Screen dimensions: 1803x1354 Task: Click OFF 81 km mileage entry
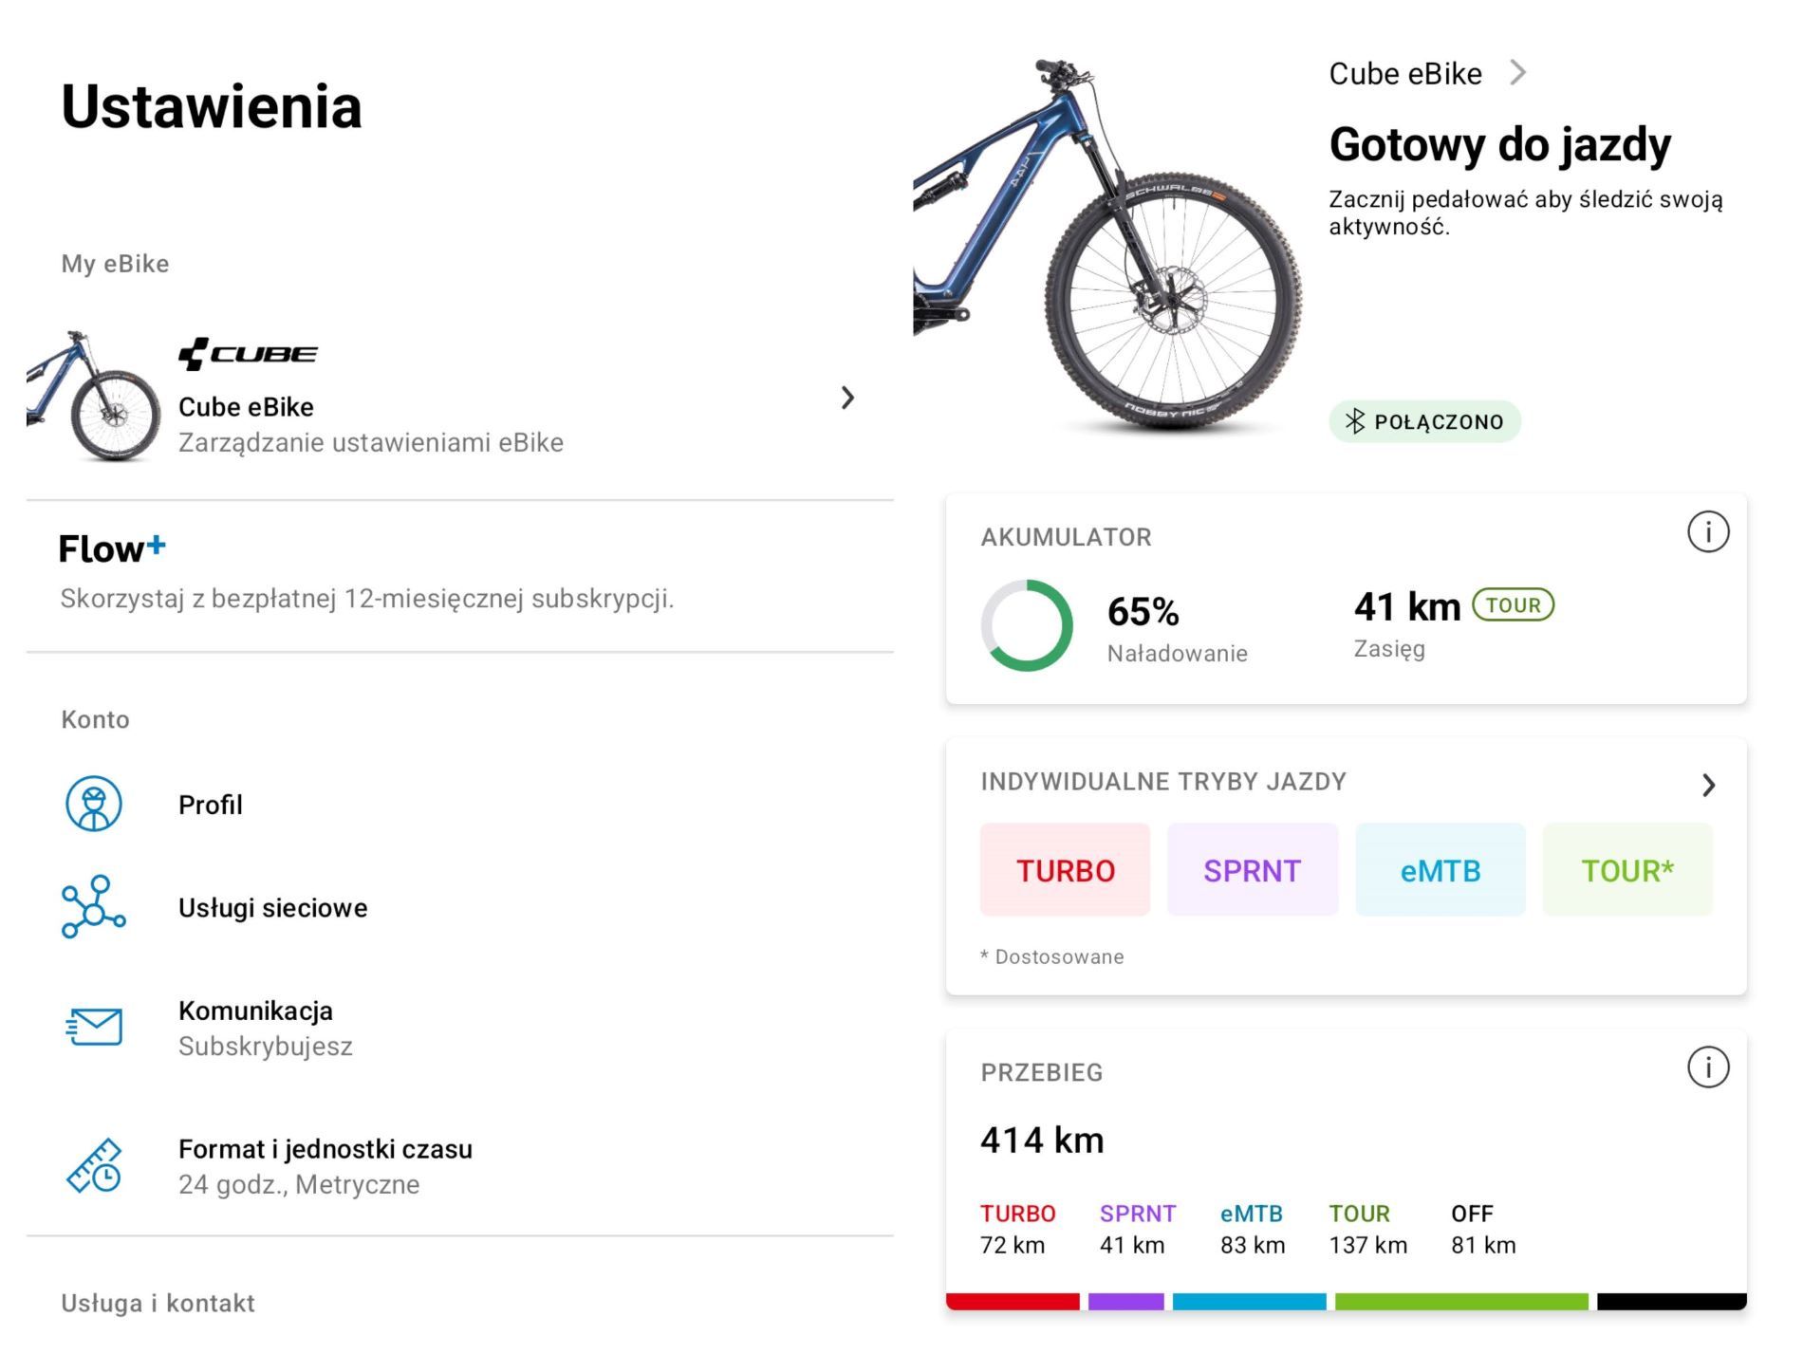(x=1483, y=1229)
